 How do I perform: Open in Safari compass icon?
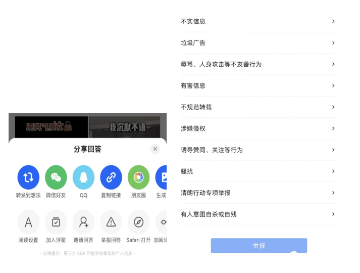[138, 222]
